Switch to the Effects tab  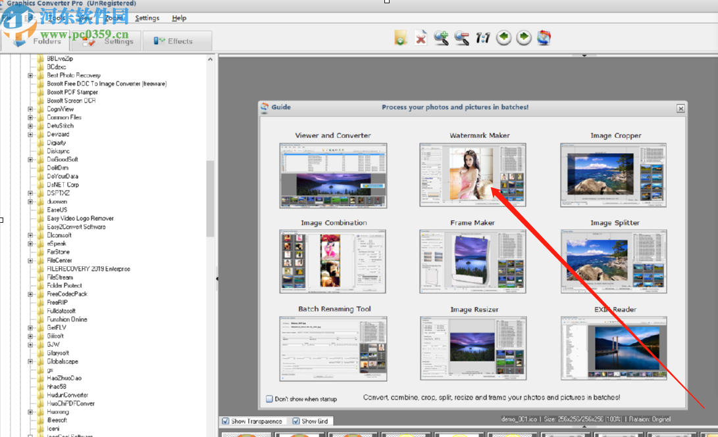(173, 41)
